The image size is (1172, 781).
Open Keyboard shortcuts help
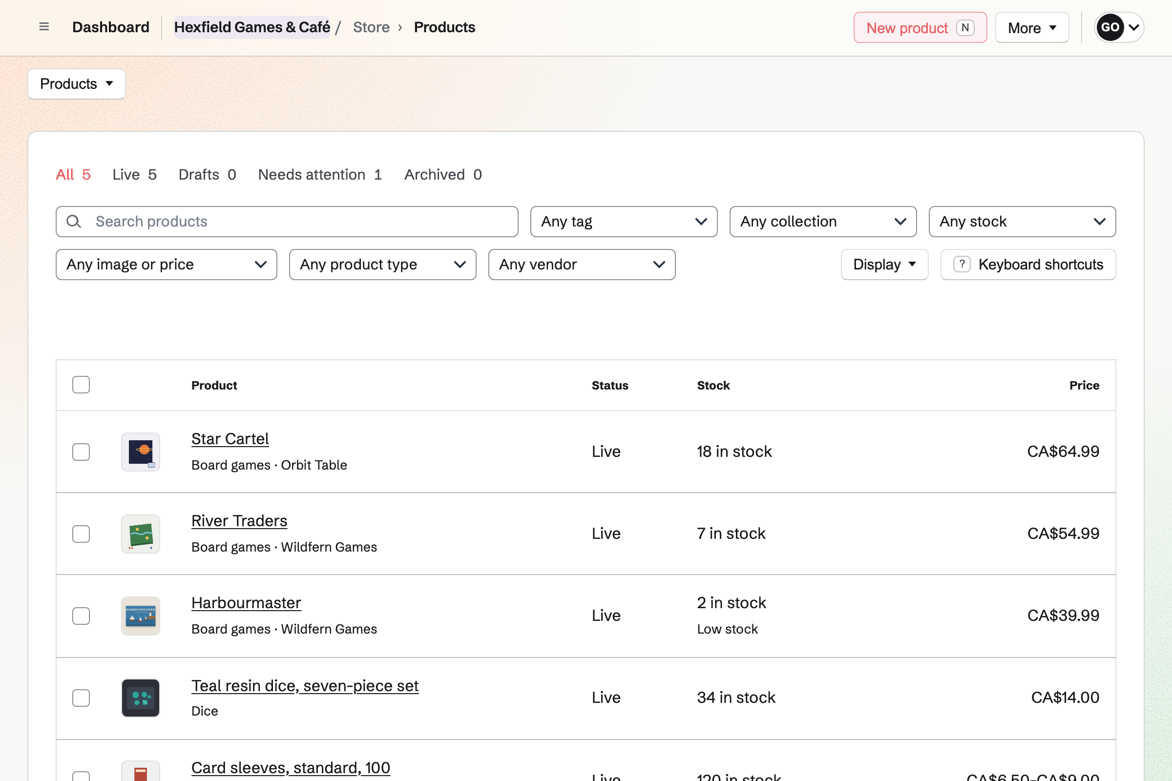click(1028, 265)
